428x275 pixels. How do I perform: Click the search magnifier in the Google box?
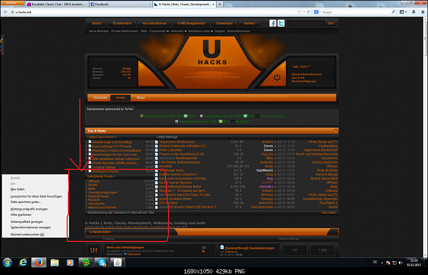(x=393, y=12)
